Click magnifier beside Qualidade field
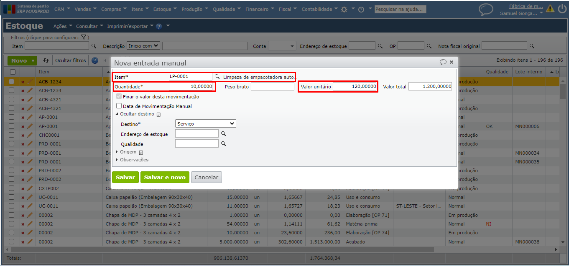 [x=223, y=143]
